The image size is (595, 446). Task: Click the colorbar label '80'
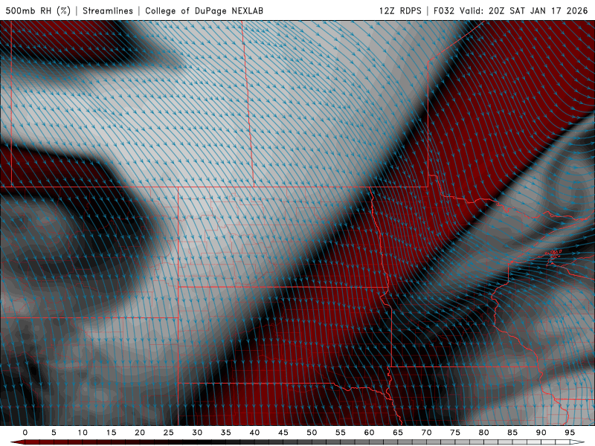click(483, 433)
